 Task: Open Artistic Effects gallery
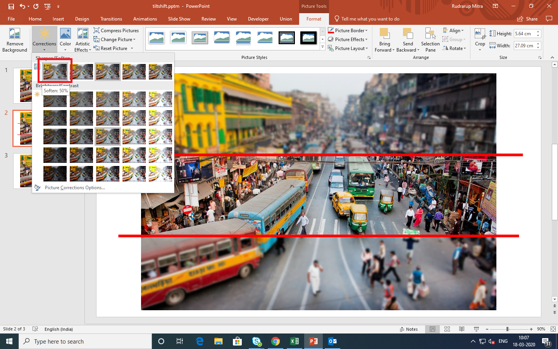point(83,40)
